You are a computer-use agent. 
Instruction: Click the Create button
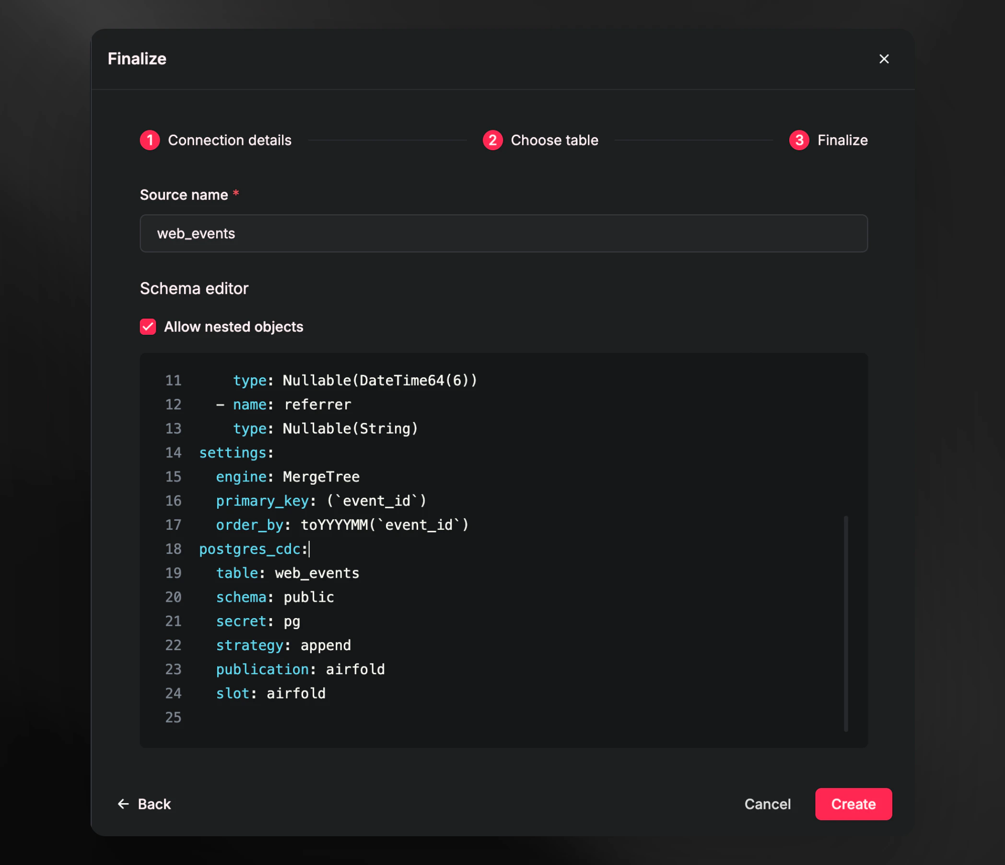[x=853, y=804]
